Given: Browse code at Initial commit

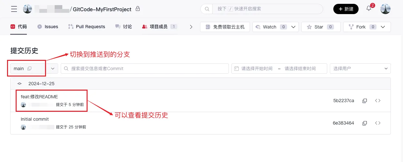Looking at the screenshot, I should point(378,123).
